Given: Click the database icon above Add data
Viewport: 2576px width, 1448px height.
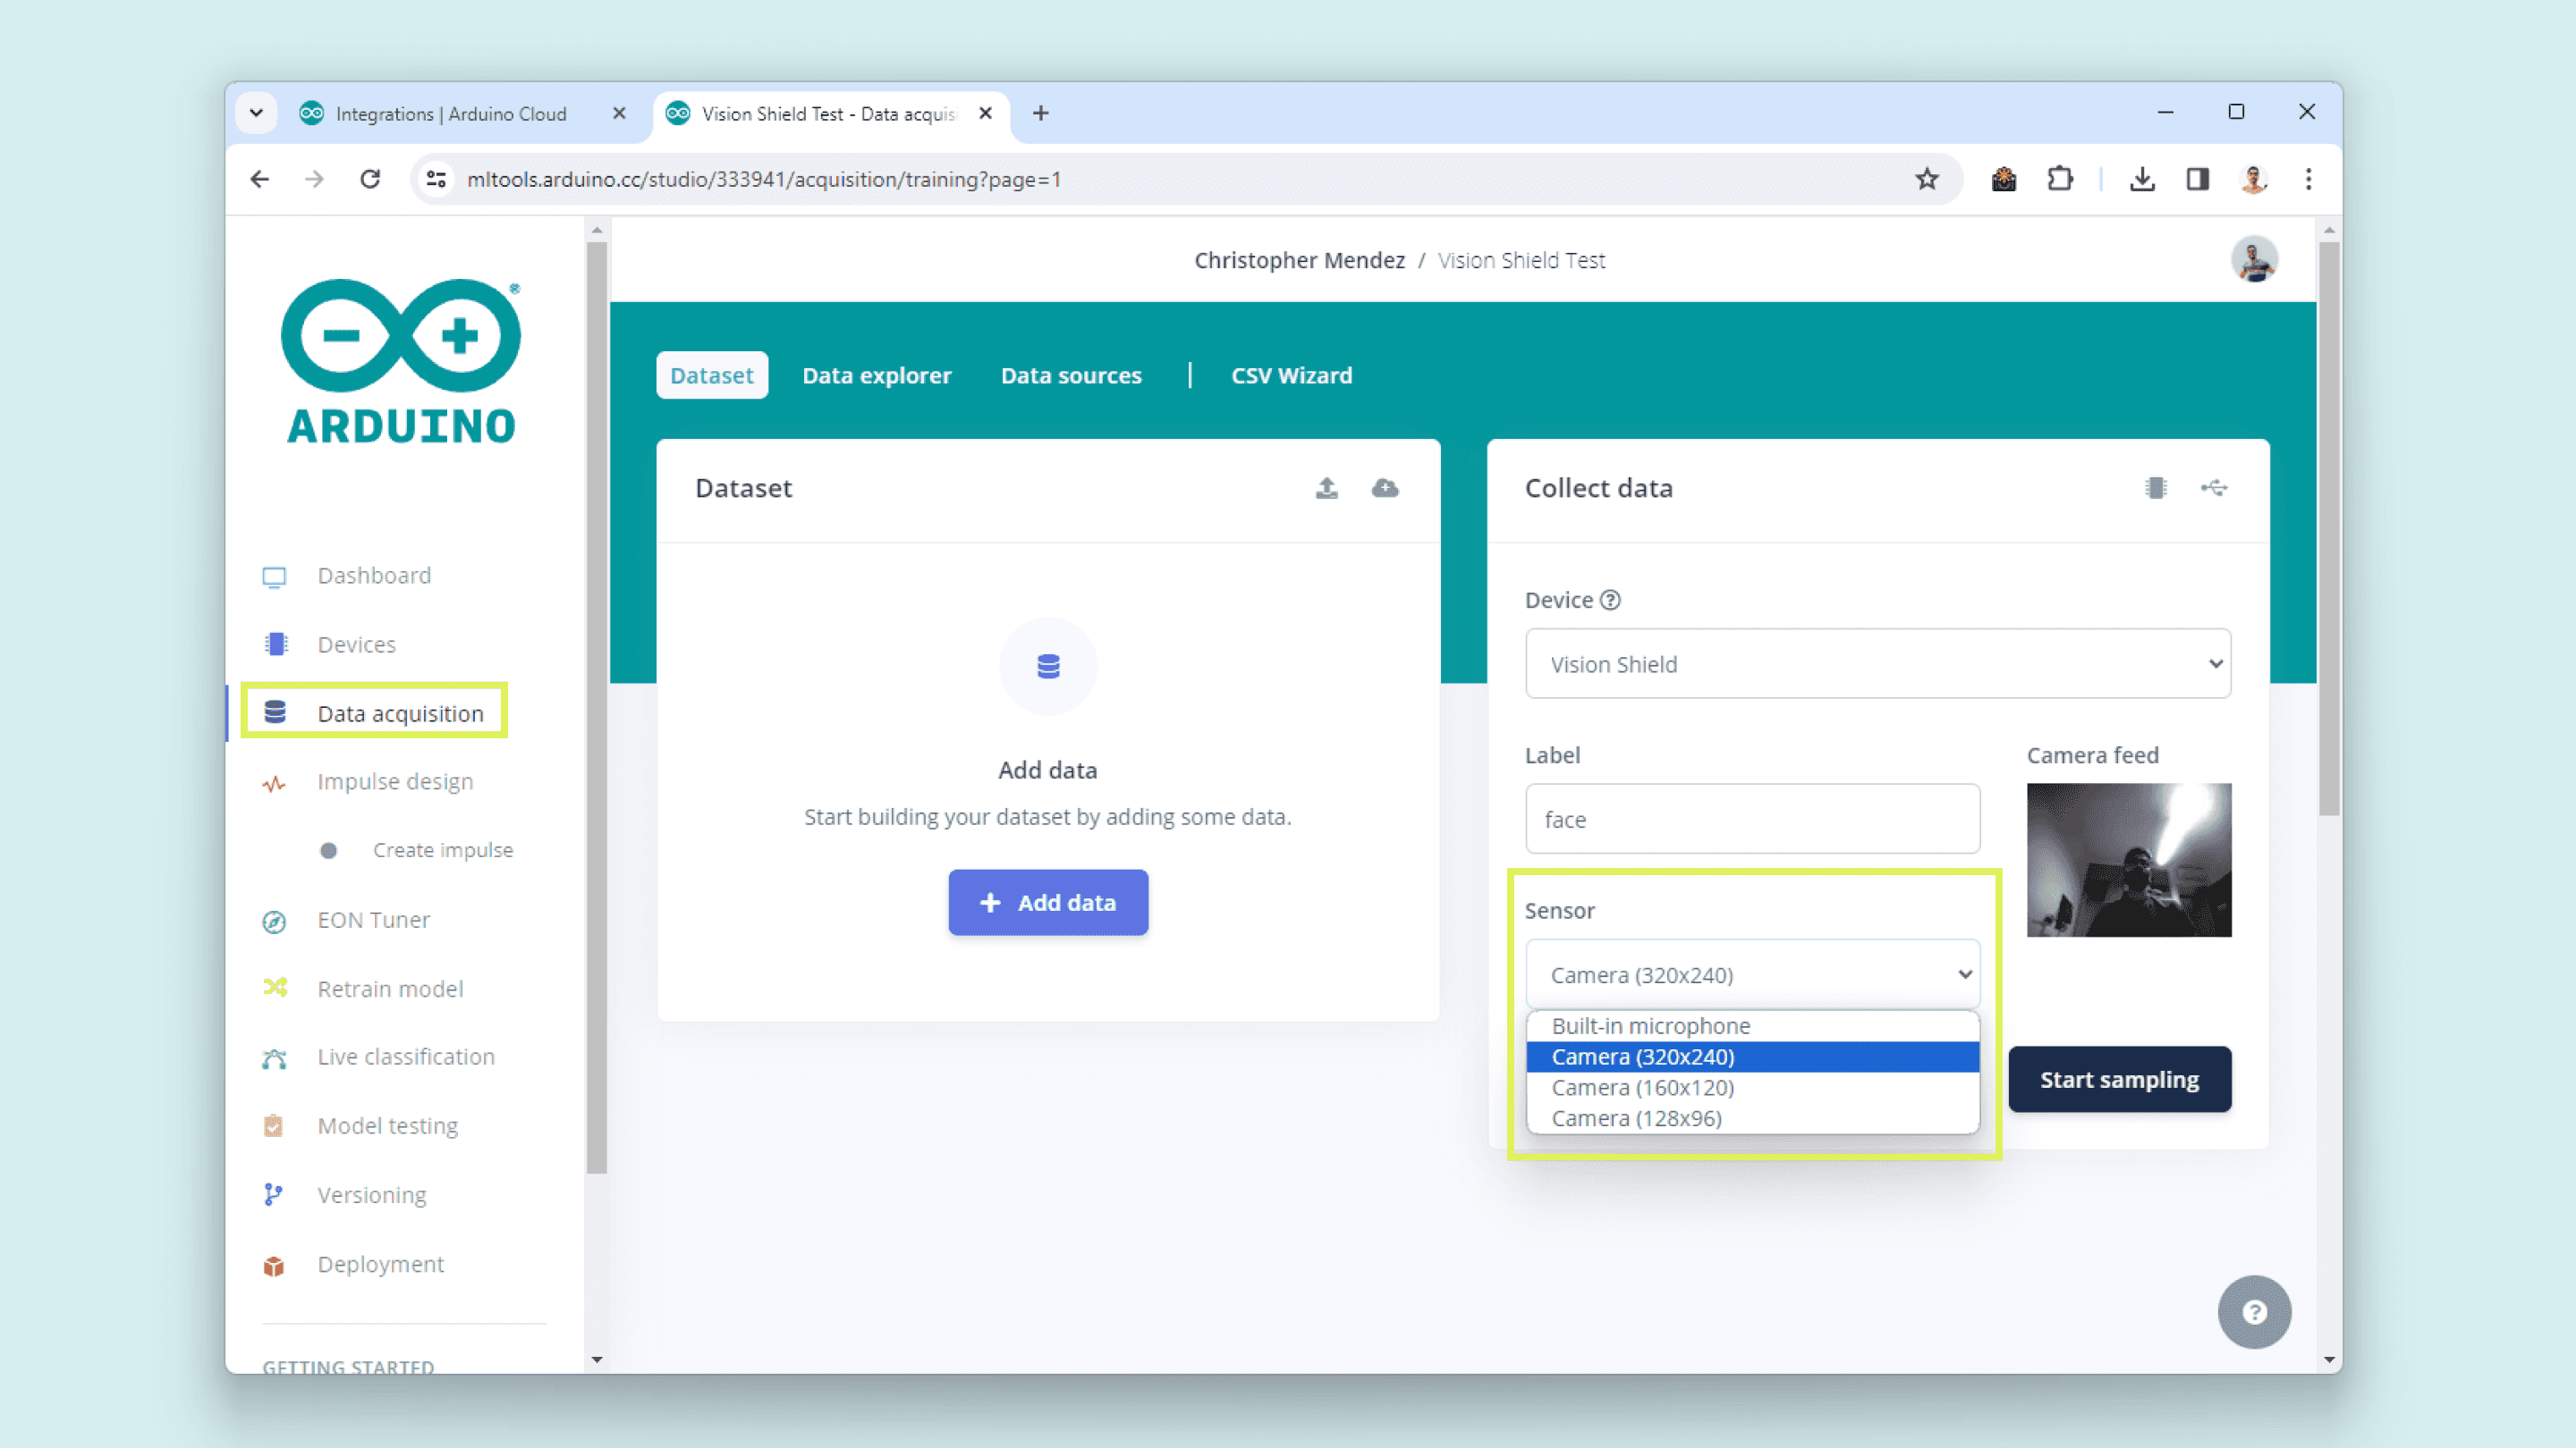Looking at the screenshot, I should 1048,667.
